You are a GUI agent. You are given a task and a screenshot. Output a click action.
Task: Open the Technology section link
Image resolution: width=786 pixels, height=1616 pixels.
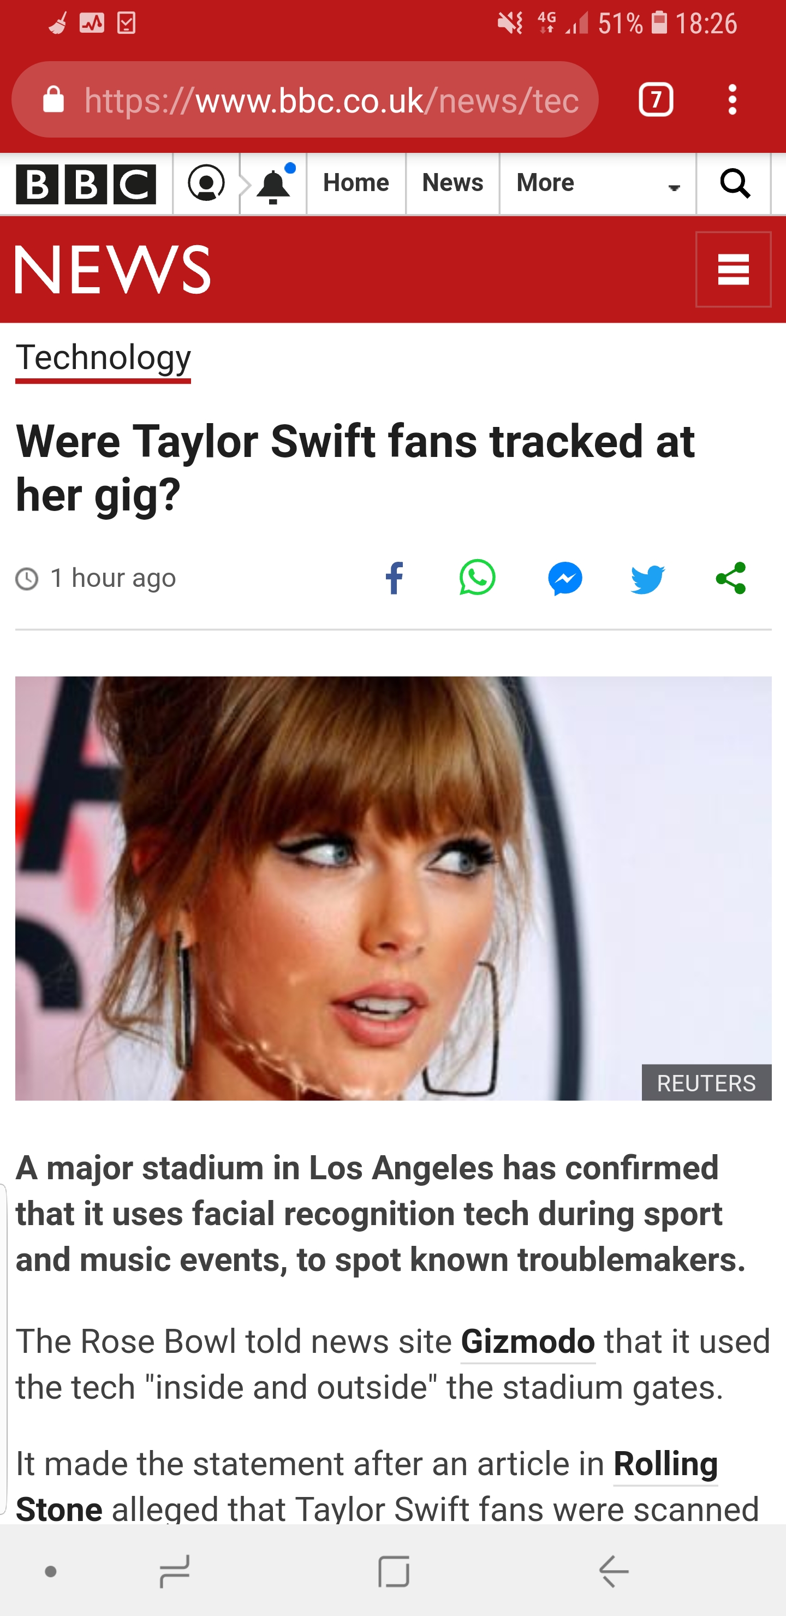coord(103,358)
